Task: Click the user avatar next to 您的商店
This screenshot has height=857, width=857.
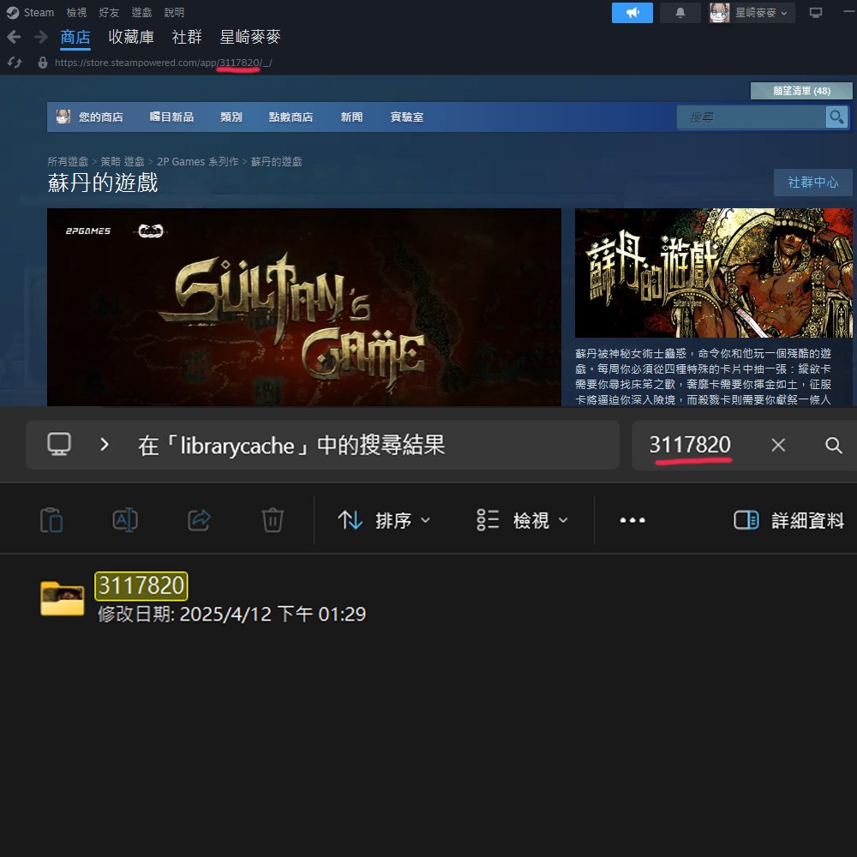Action: (x=63, y=117)
